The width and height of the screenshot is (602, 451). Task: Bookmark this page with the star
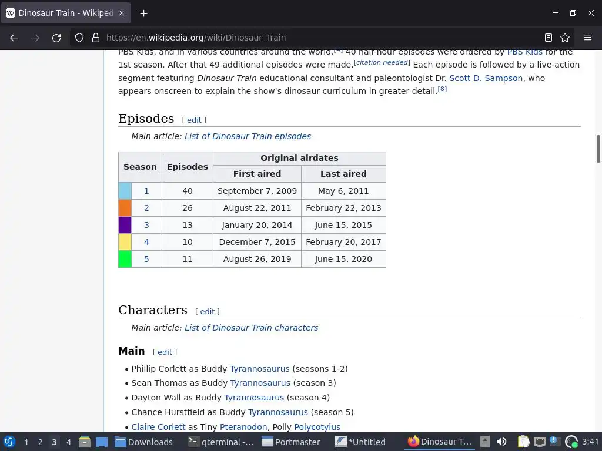565,38
